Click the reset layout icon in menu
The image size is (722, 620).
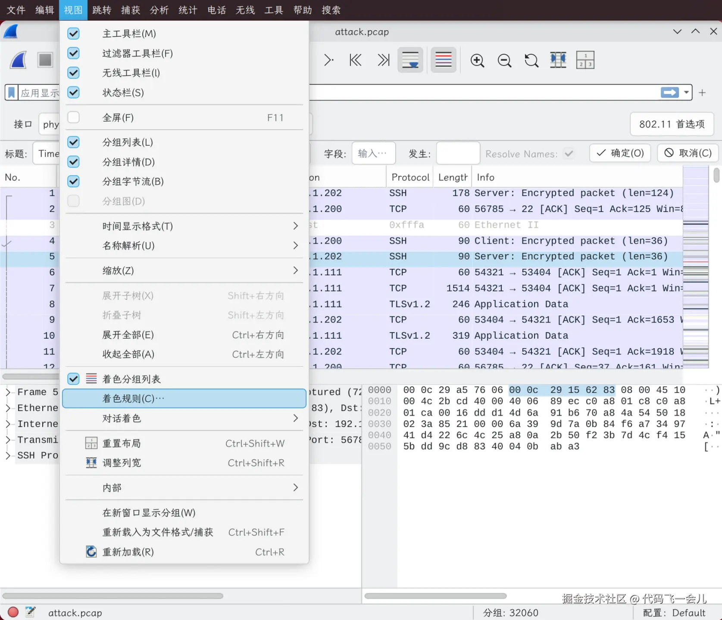[91, 443]
